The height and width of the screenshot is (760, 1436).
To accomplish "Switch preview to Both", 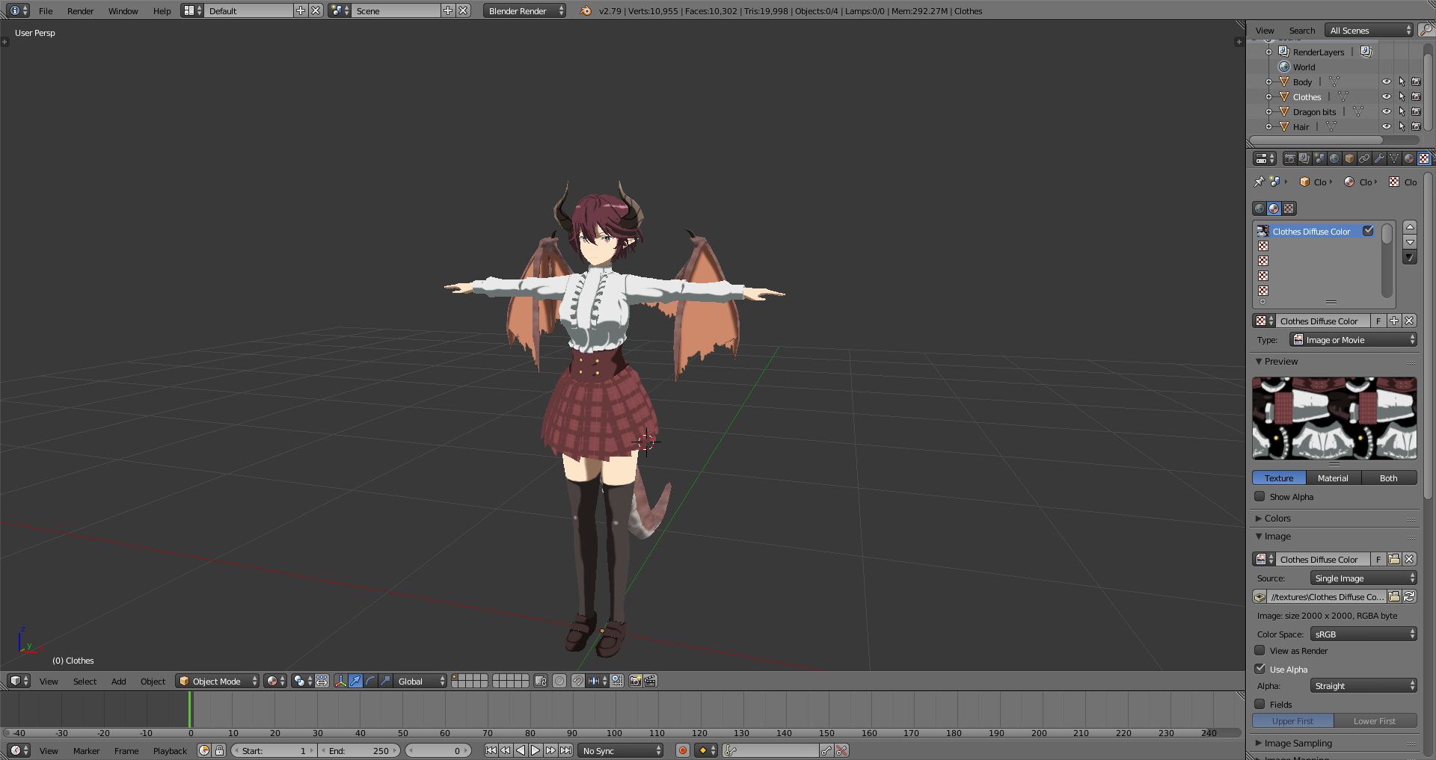I will (x=1389, y=478).
